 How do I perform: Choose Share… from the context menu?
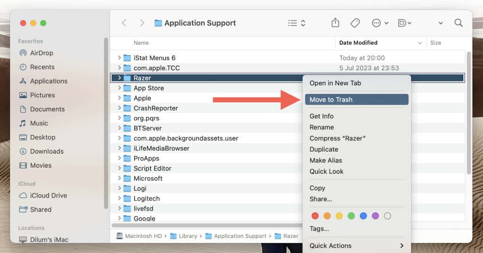(357, 199)
